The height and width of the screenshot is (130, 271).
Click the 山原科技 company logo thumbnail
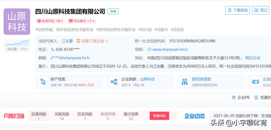tap(17, 21)
